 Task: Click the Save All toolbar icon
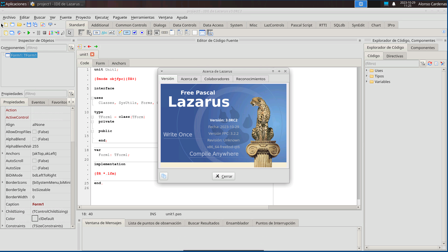point(35,25)
